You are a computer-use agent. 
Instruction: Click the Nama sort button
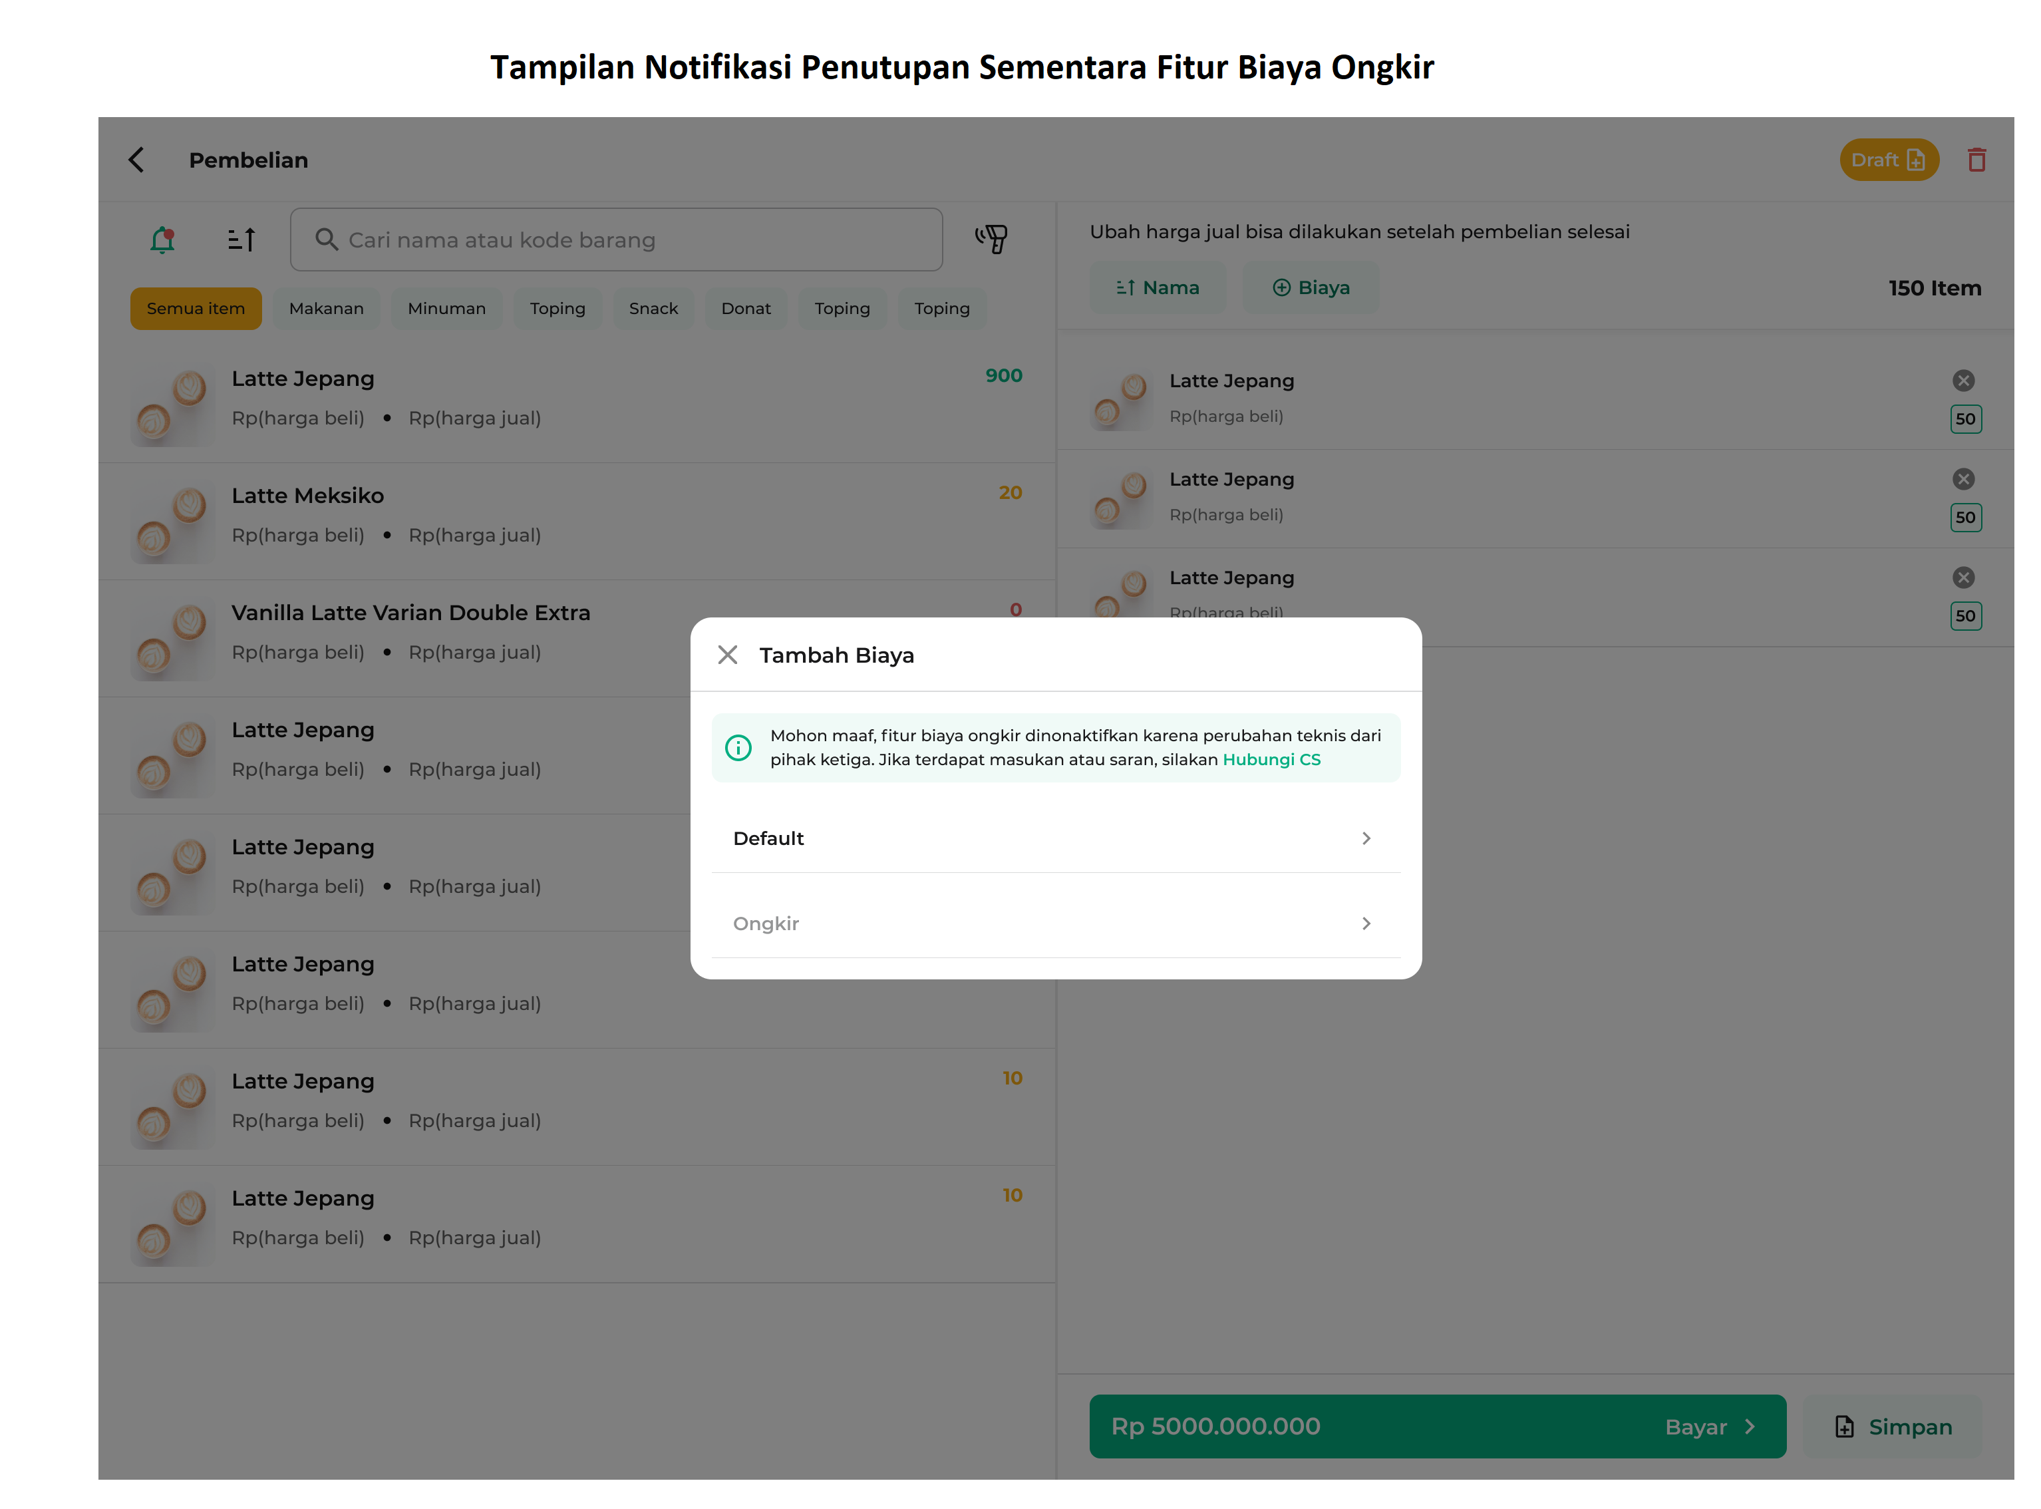pos(1157,287)
